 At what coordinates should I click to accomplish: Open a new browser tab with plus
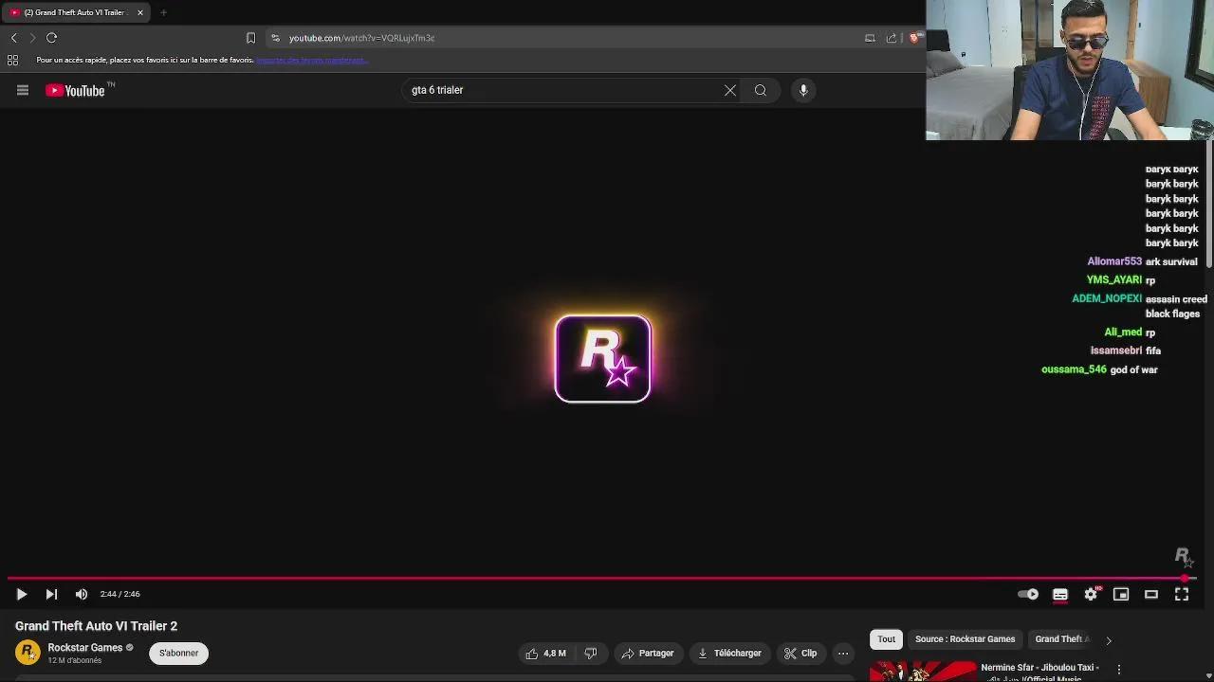[x=163, y=12]
